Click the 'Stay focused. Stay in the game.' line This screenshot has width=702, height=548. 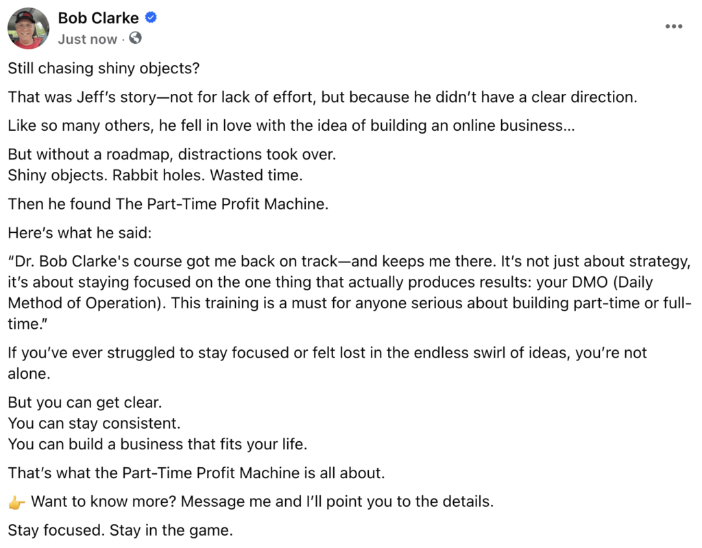point(121,531)
